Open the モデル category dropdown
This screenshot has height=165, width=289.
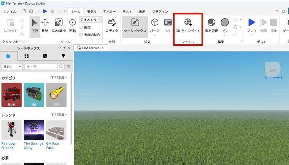[12, 67]
